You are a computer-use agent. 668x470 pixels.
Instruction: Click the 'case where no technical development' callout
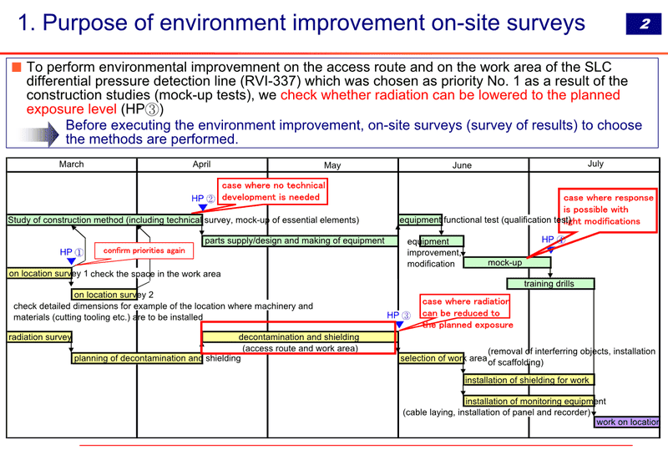(x=273, y=191)
